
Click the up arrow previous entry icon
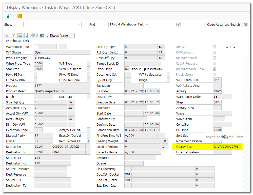coord(7,35)
